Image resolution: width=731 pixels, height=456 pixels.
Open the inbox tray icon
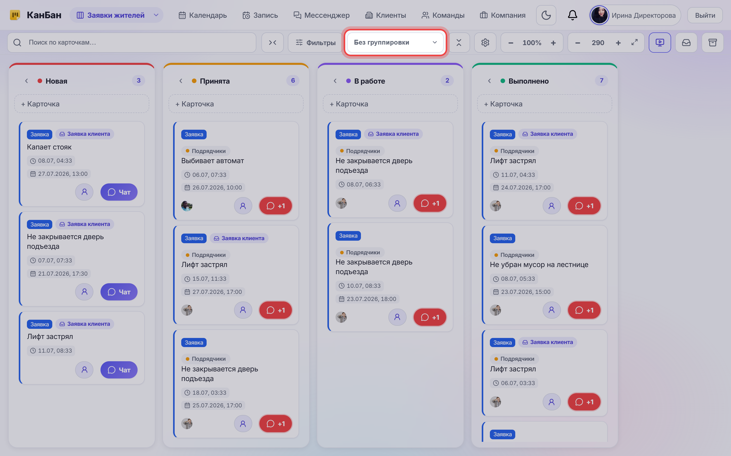pos(686,43)
